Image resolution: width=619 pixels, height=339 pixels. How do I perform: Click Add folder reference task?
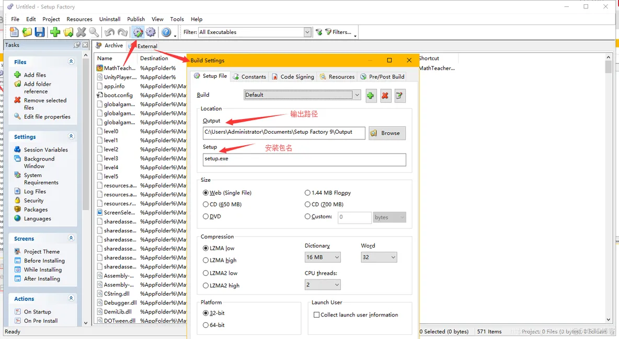[38, 88]
